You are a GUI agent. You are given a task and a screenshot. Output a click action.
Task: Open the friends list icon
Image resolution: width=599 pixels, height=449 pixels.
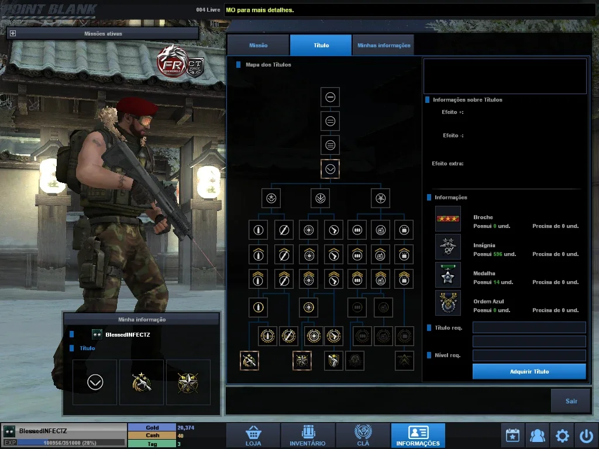pos(537,435)
